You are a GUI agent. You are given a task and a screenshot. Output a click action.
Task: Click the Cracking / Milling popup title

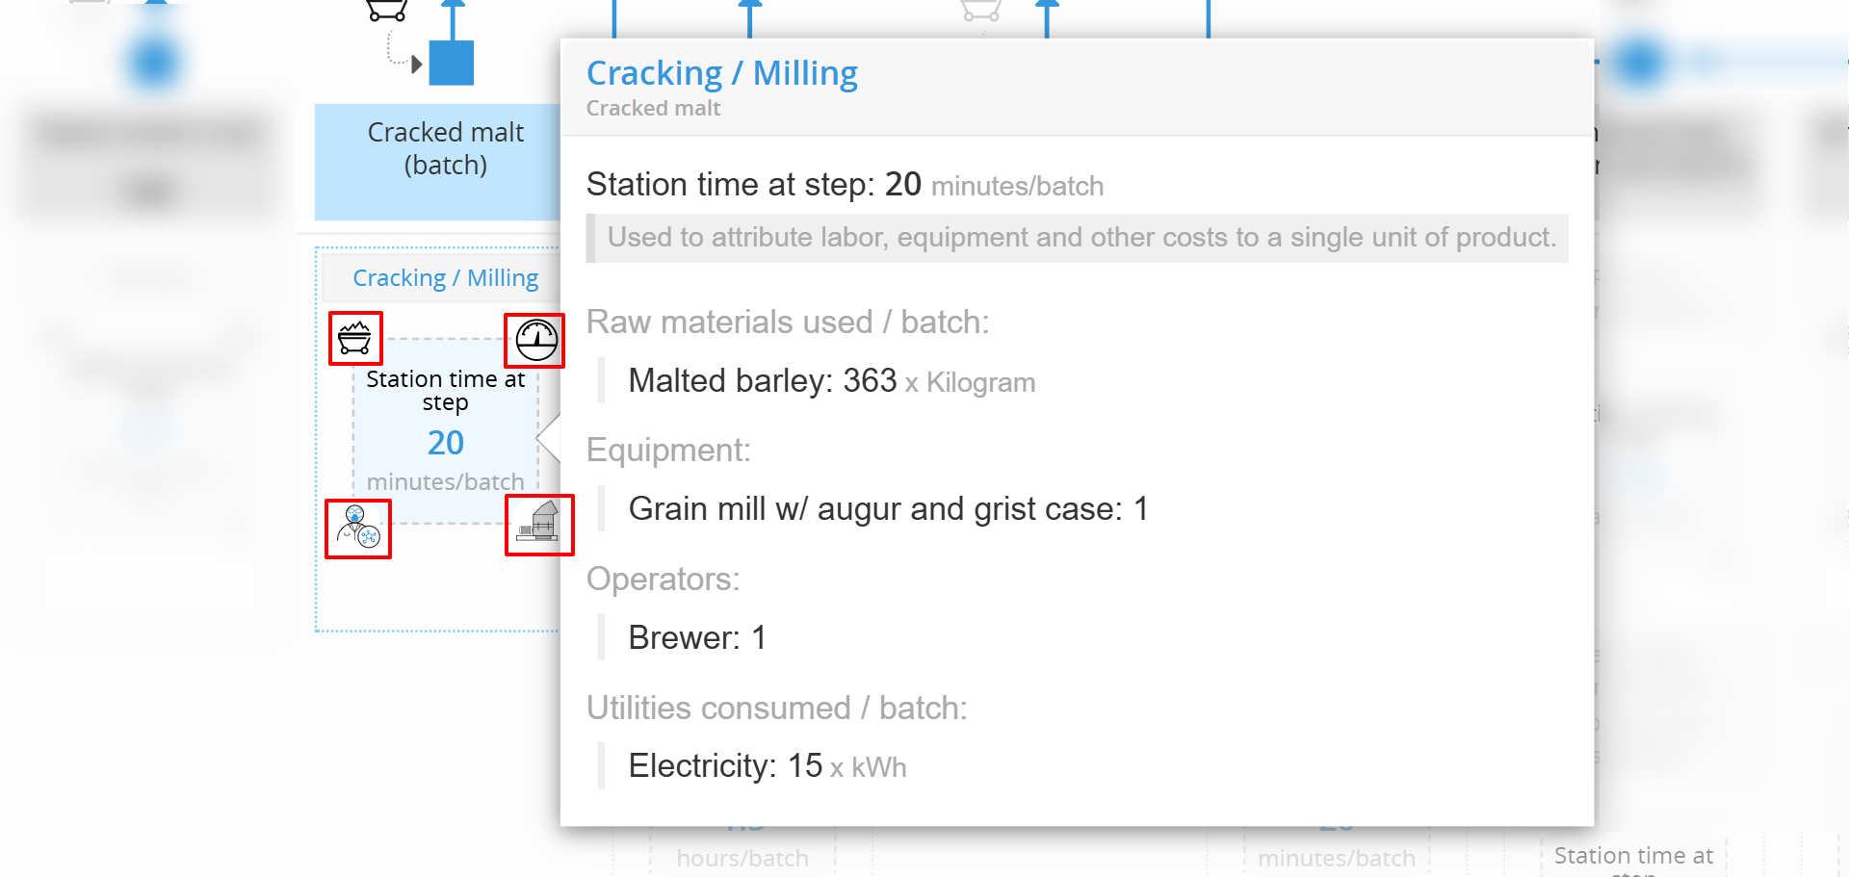pos(721,73)
